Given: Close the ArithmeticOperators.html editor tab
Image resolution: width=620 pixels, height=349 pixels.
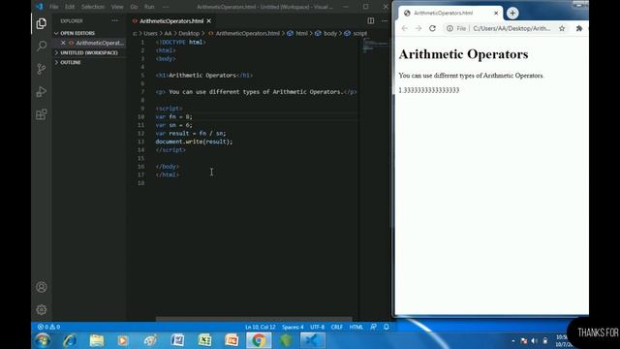Looking at the screenshot, I should click(x=209, y=21).
